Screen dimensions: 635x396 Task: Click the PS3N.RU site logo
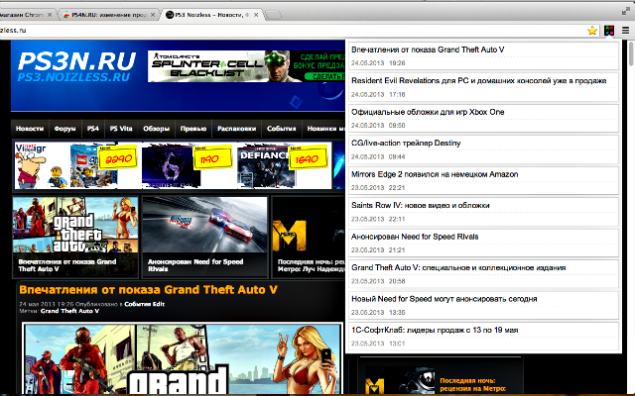tap(76, 66)
